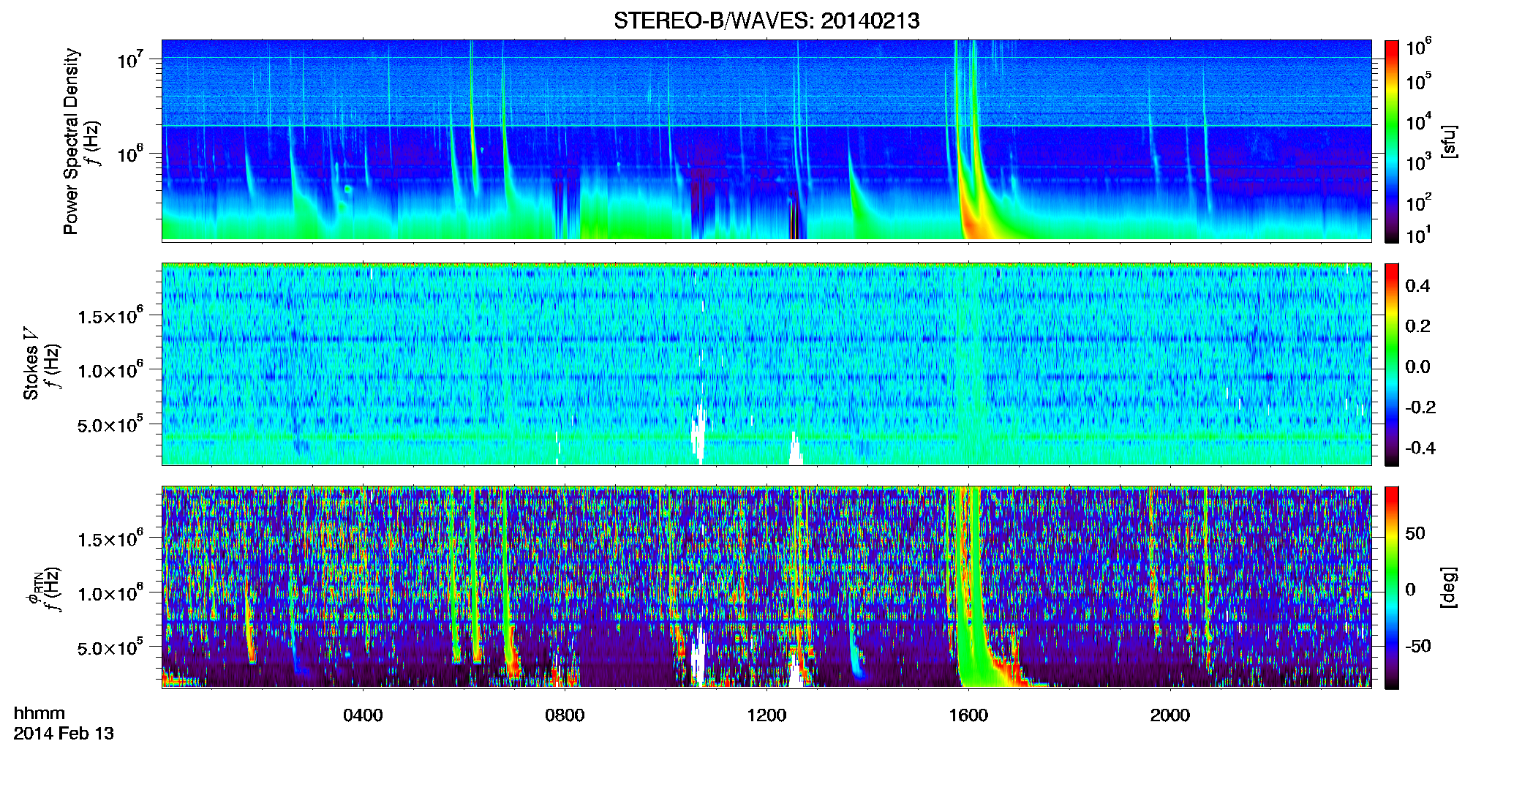Click the plot title STEREO-B/WAVES: 20140213
Image resolution: width=1533 pixels, height=790 pixels.
click(x=766, y=20)
